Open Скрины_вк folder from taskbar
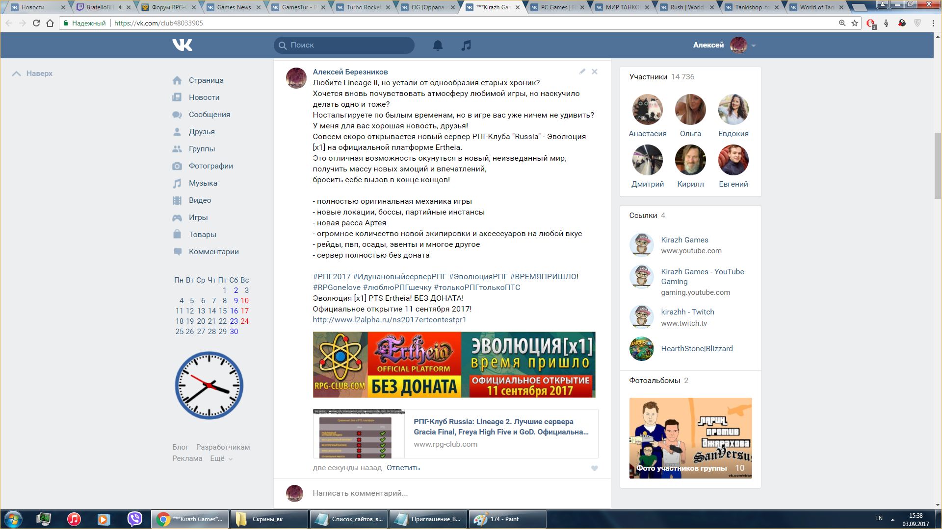Viewport: 942px width, 529px height. coord(269,519)
